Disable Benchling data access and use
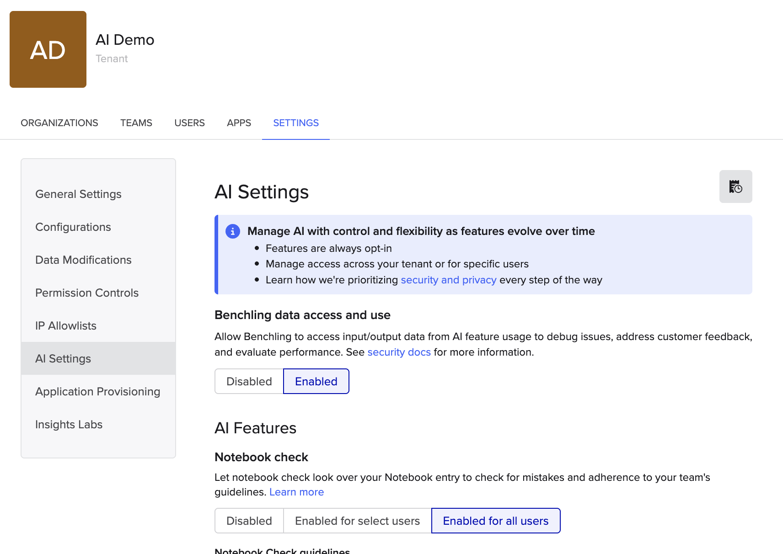Image resolution: width=783 pixels, height=554 pixels. [249, 381]
